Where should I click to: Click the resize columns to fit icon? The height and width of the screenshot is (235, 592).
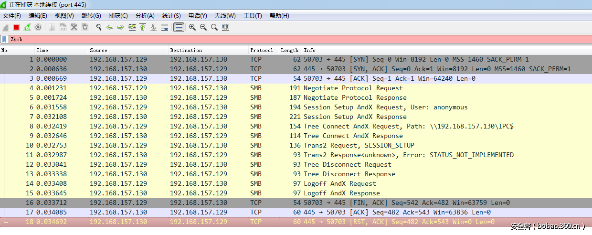225,27
